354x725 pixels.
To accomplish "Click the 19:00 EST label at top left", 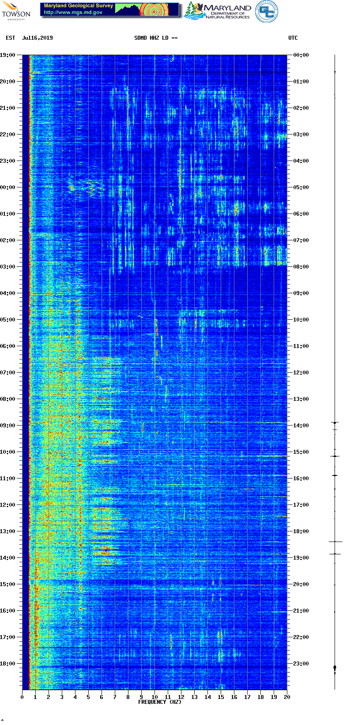I will [x=8, y=55].
